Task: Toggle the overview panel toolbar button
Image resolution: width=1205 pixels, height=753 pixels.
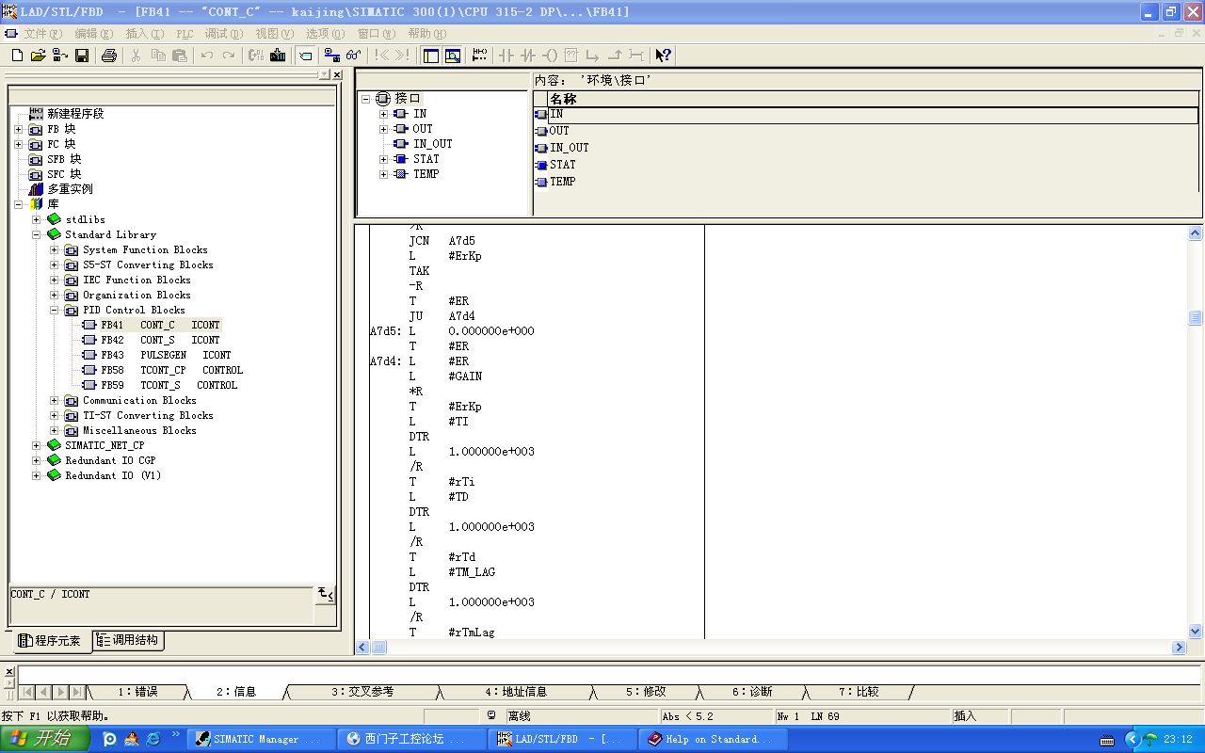Action: coord(430,56)
